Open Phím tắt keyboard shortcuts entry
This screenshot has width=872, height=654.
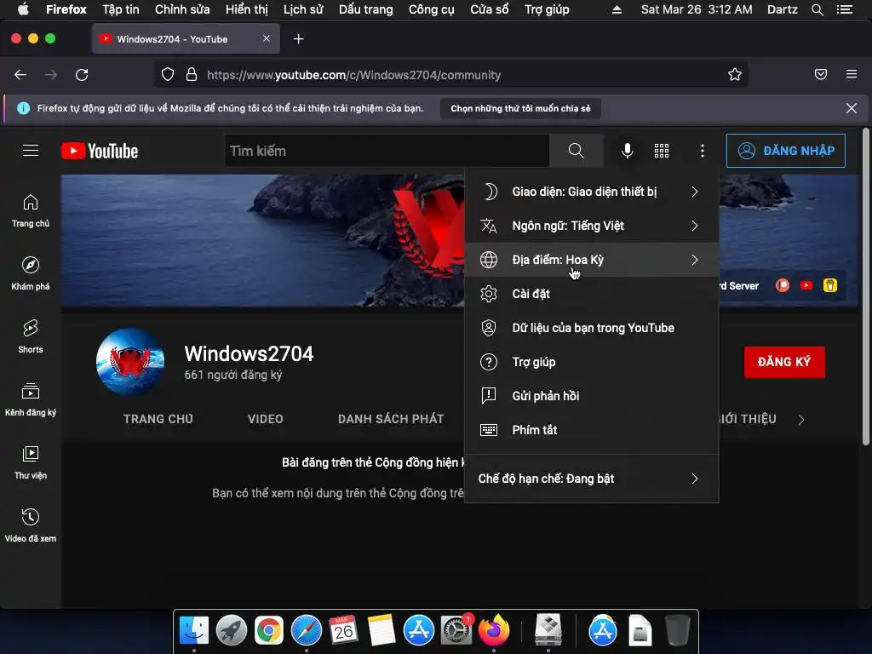coord(591,430)
